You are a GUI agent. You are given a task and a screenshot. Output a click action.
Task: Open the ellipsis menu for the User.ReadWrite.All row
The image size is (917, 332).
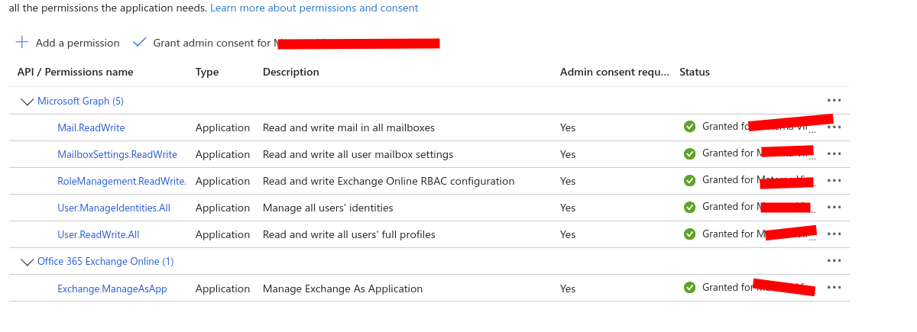click(x=834, y=234)
